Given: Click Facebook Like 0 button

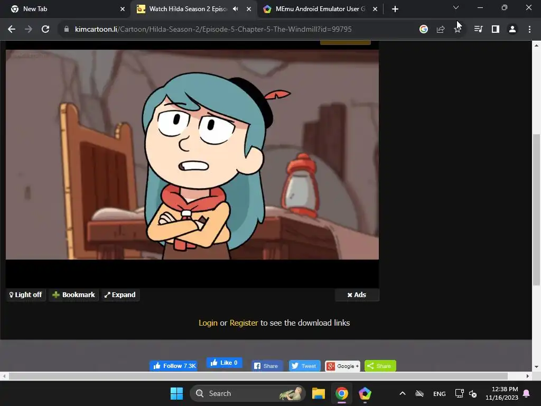Looking at the screenshot, I should click(x=224, y=363).
